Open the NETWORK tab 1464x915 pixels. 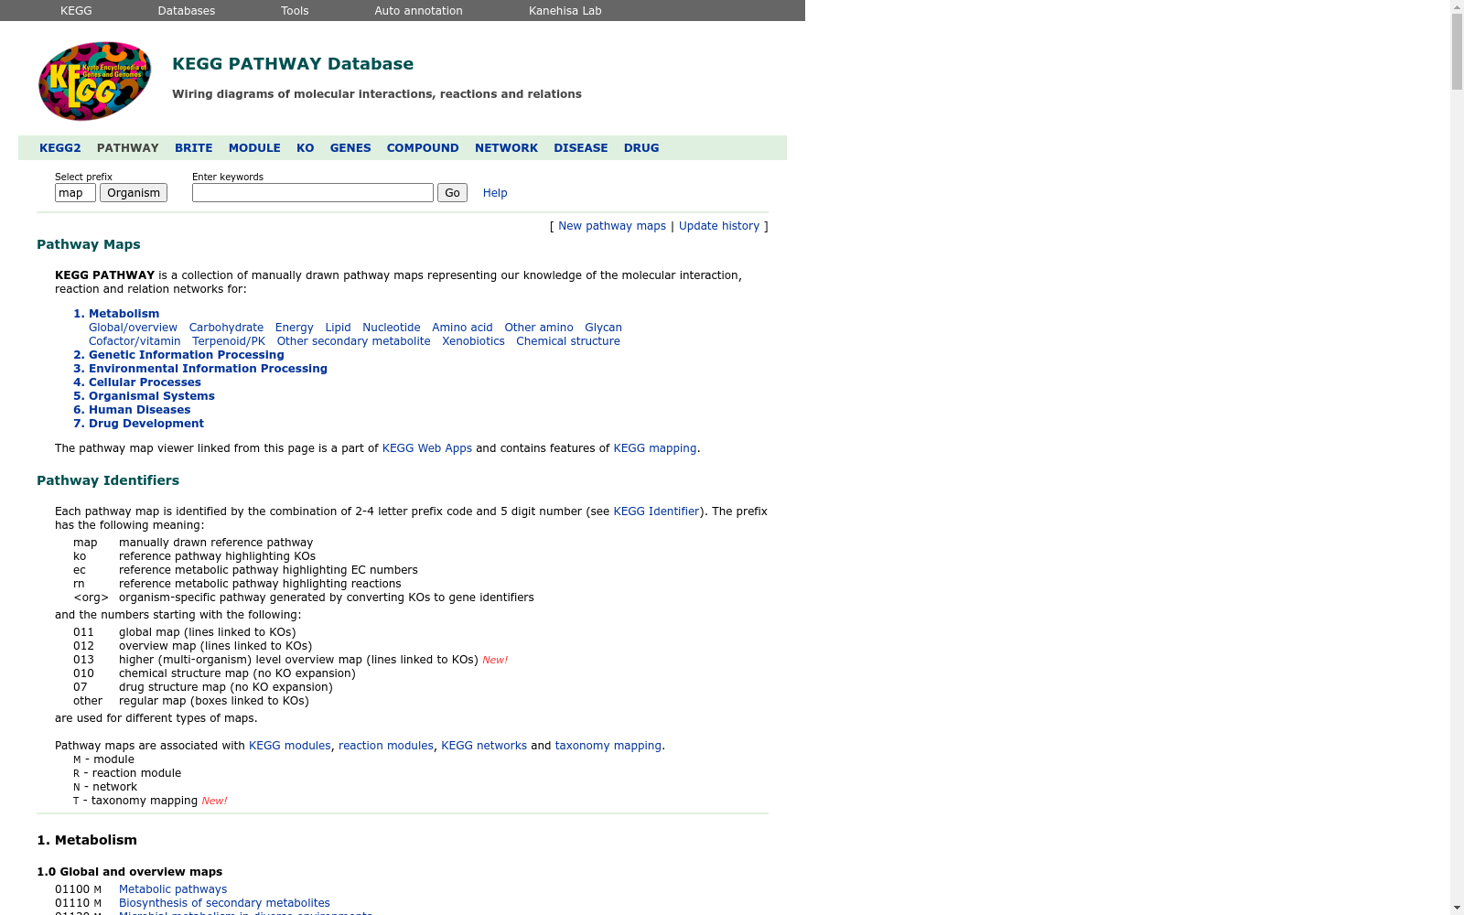coord(506,148)
